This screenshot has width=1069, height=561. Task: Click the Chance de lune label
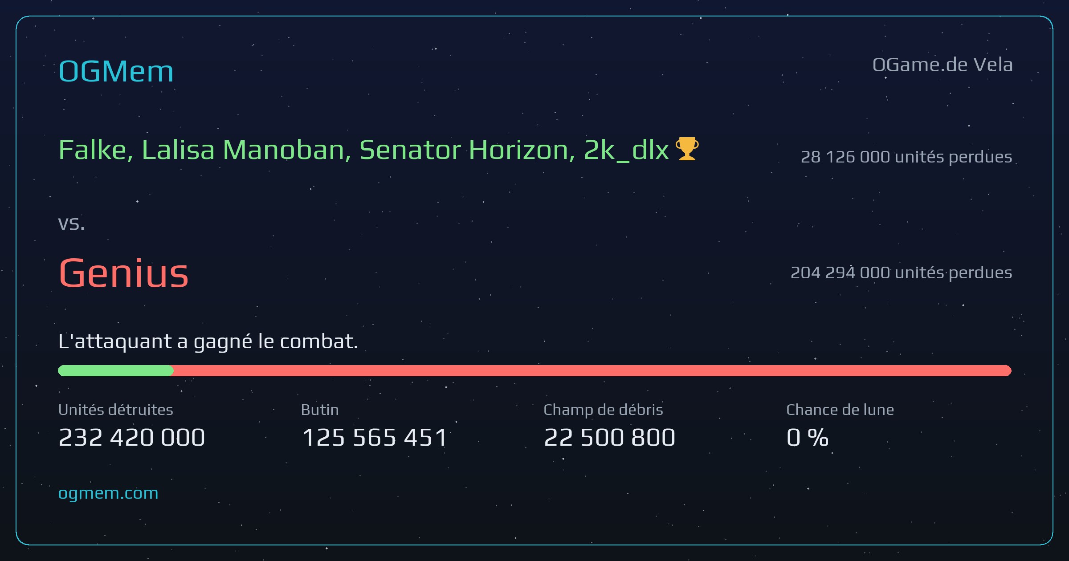(840, 410)
